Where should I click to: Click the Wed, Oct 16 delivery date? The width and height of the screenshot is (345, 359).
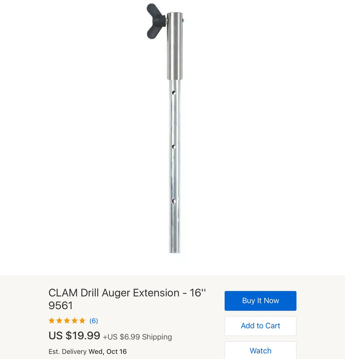point(107,351)
